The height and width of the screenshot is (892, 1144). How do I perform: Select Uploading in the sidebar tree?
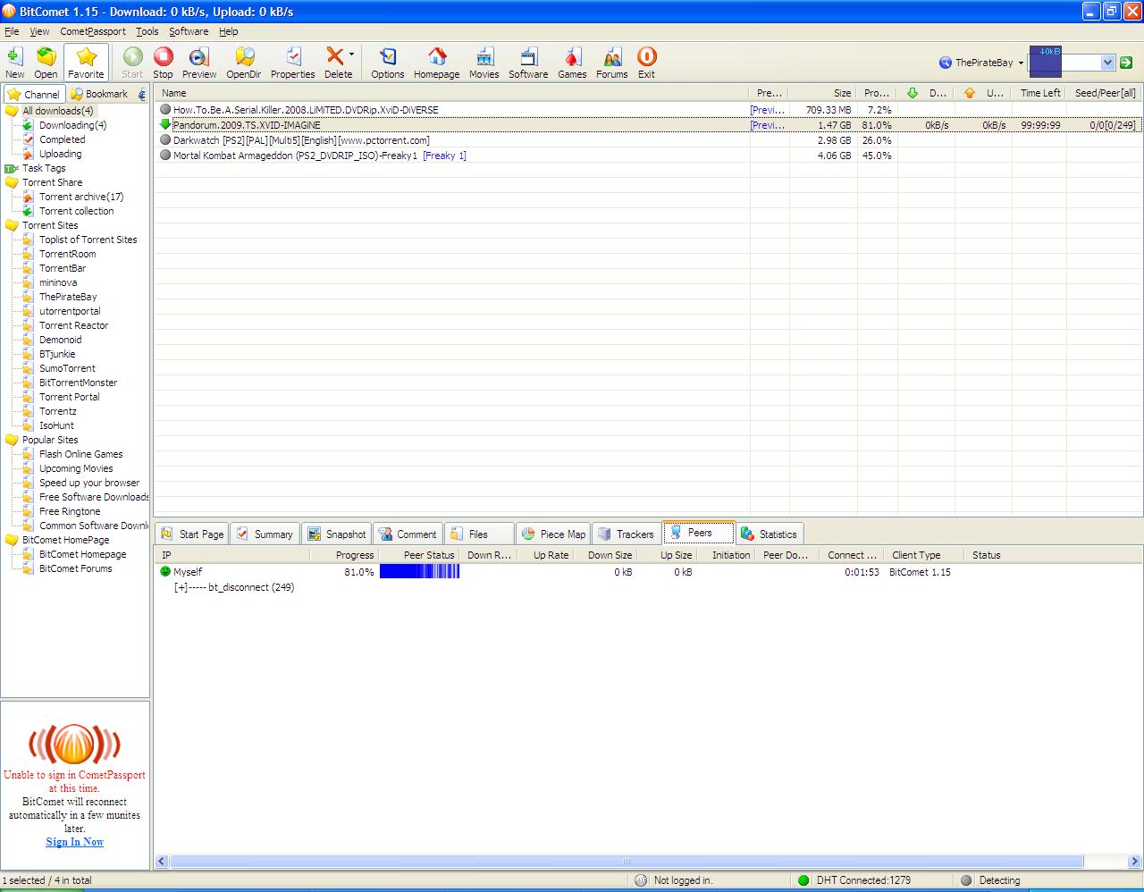pos(60,154)
